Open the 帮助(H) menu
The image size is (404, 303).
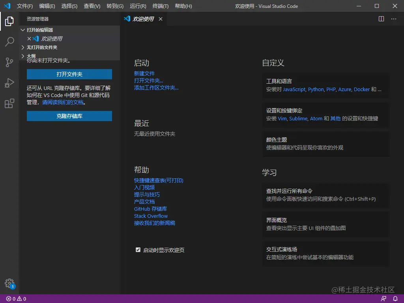point(183,6)
